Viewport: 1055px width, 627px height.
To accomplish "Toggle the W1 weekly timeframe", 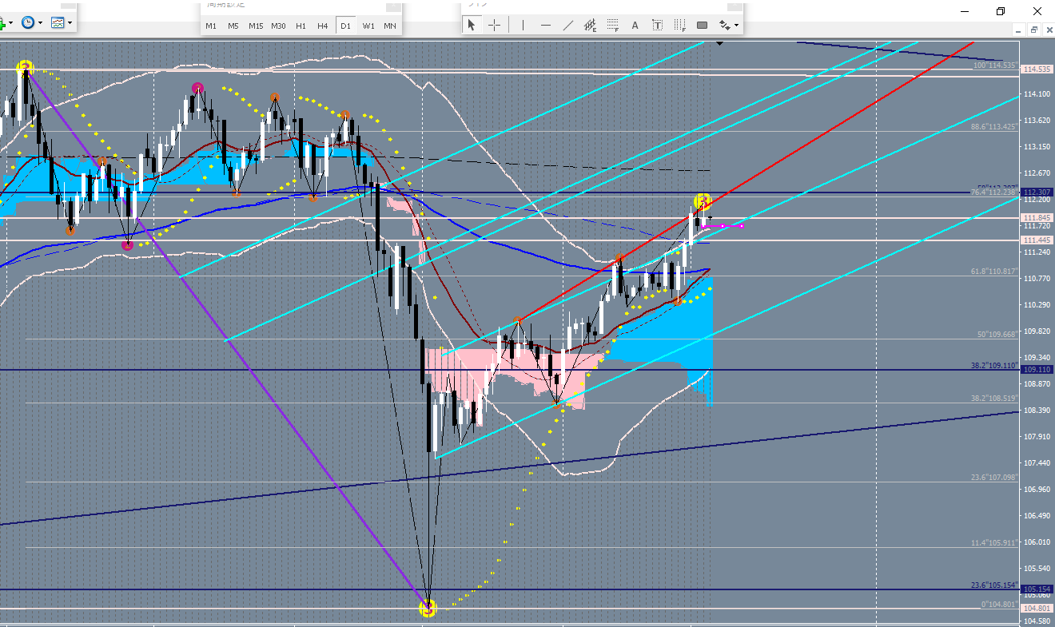I will click(x=368, y=26).
